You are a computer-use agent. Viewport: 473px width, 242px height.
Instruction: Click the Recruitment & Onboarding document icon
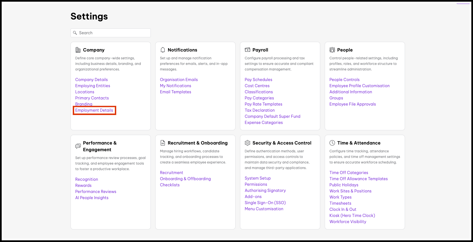click(x=163, y=143)
